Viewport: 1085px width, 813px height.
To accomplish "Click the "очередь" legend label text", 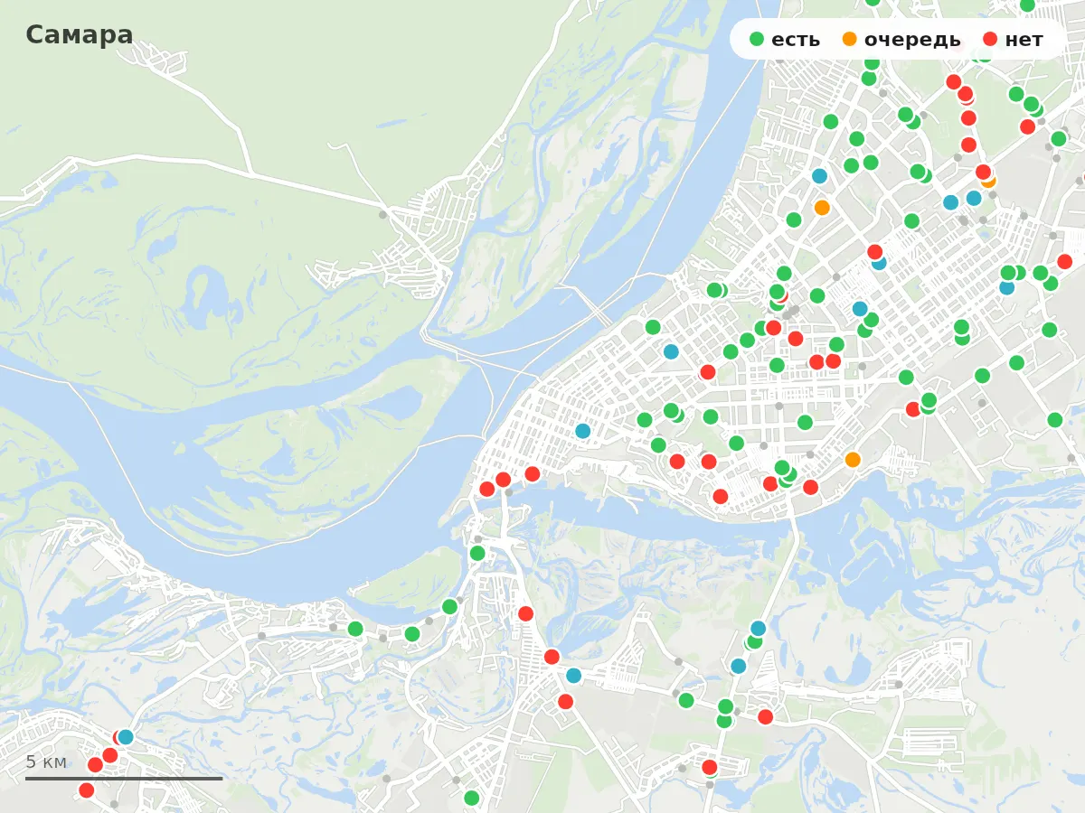I will (x=912, y=40).
